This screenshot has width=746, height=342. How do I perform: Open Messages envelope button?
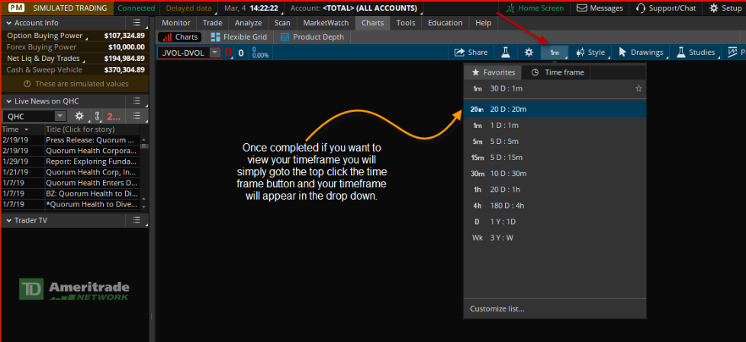coord(600,8)
